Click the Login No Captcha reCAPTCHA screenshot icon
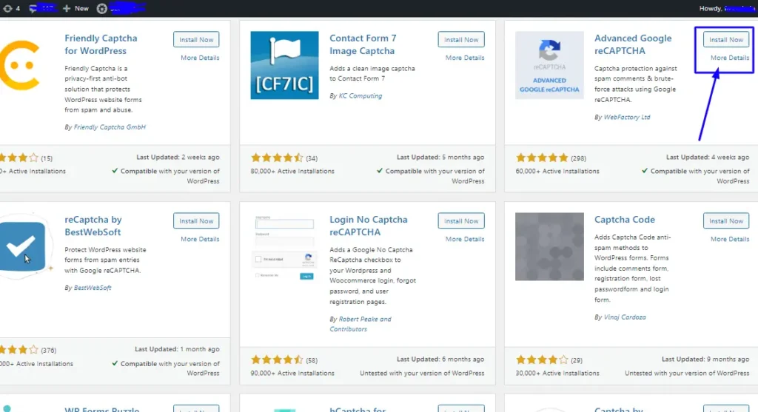 284,248
